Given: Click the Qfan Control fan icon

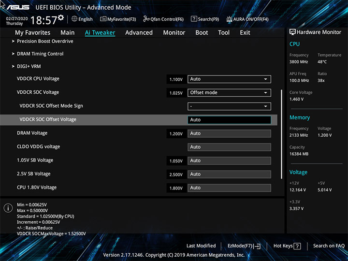Looking at the screenshot, I should click(146, 19).
